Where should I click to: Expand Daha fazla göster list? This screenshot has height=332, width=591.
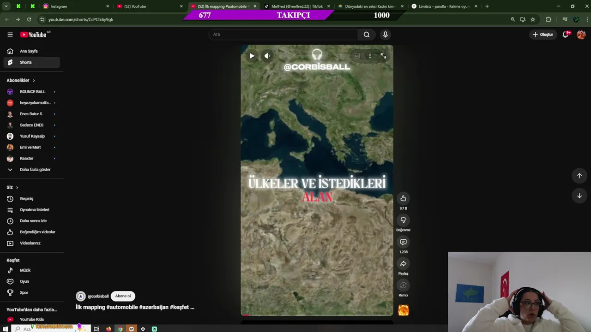[32, 169]
